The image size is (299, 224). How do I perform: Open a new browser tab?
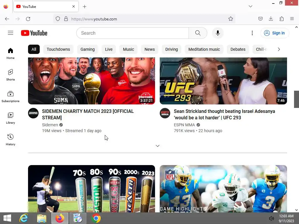click(84, 7)
